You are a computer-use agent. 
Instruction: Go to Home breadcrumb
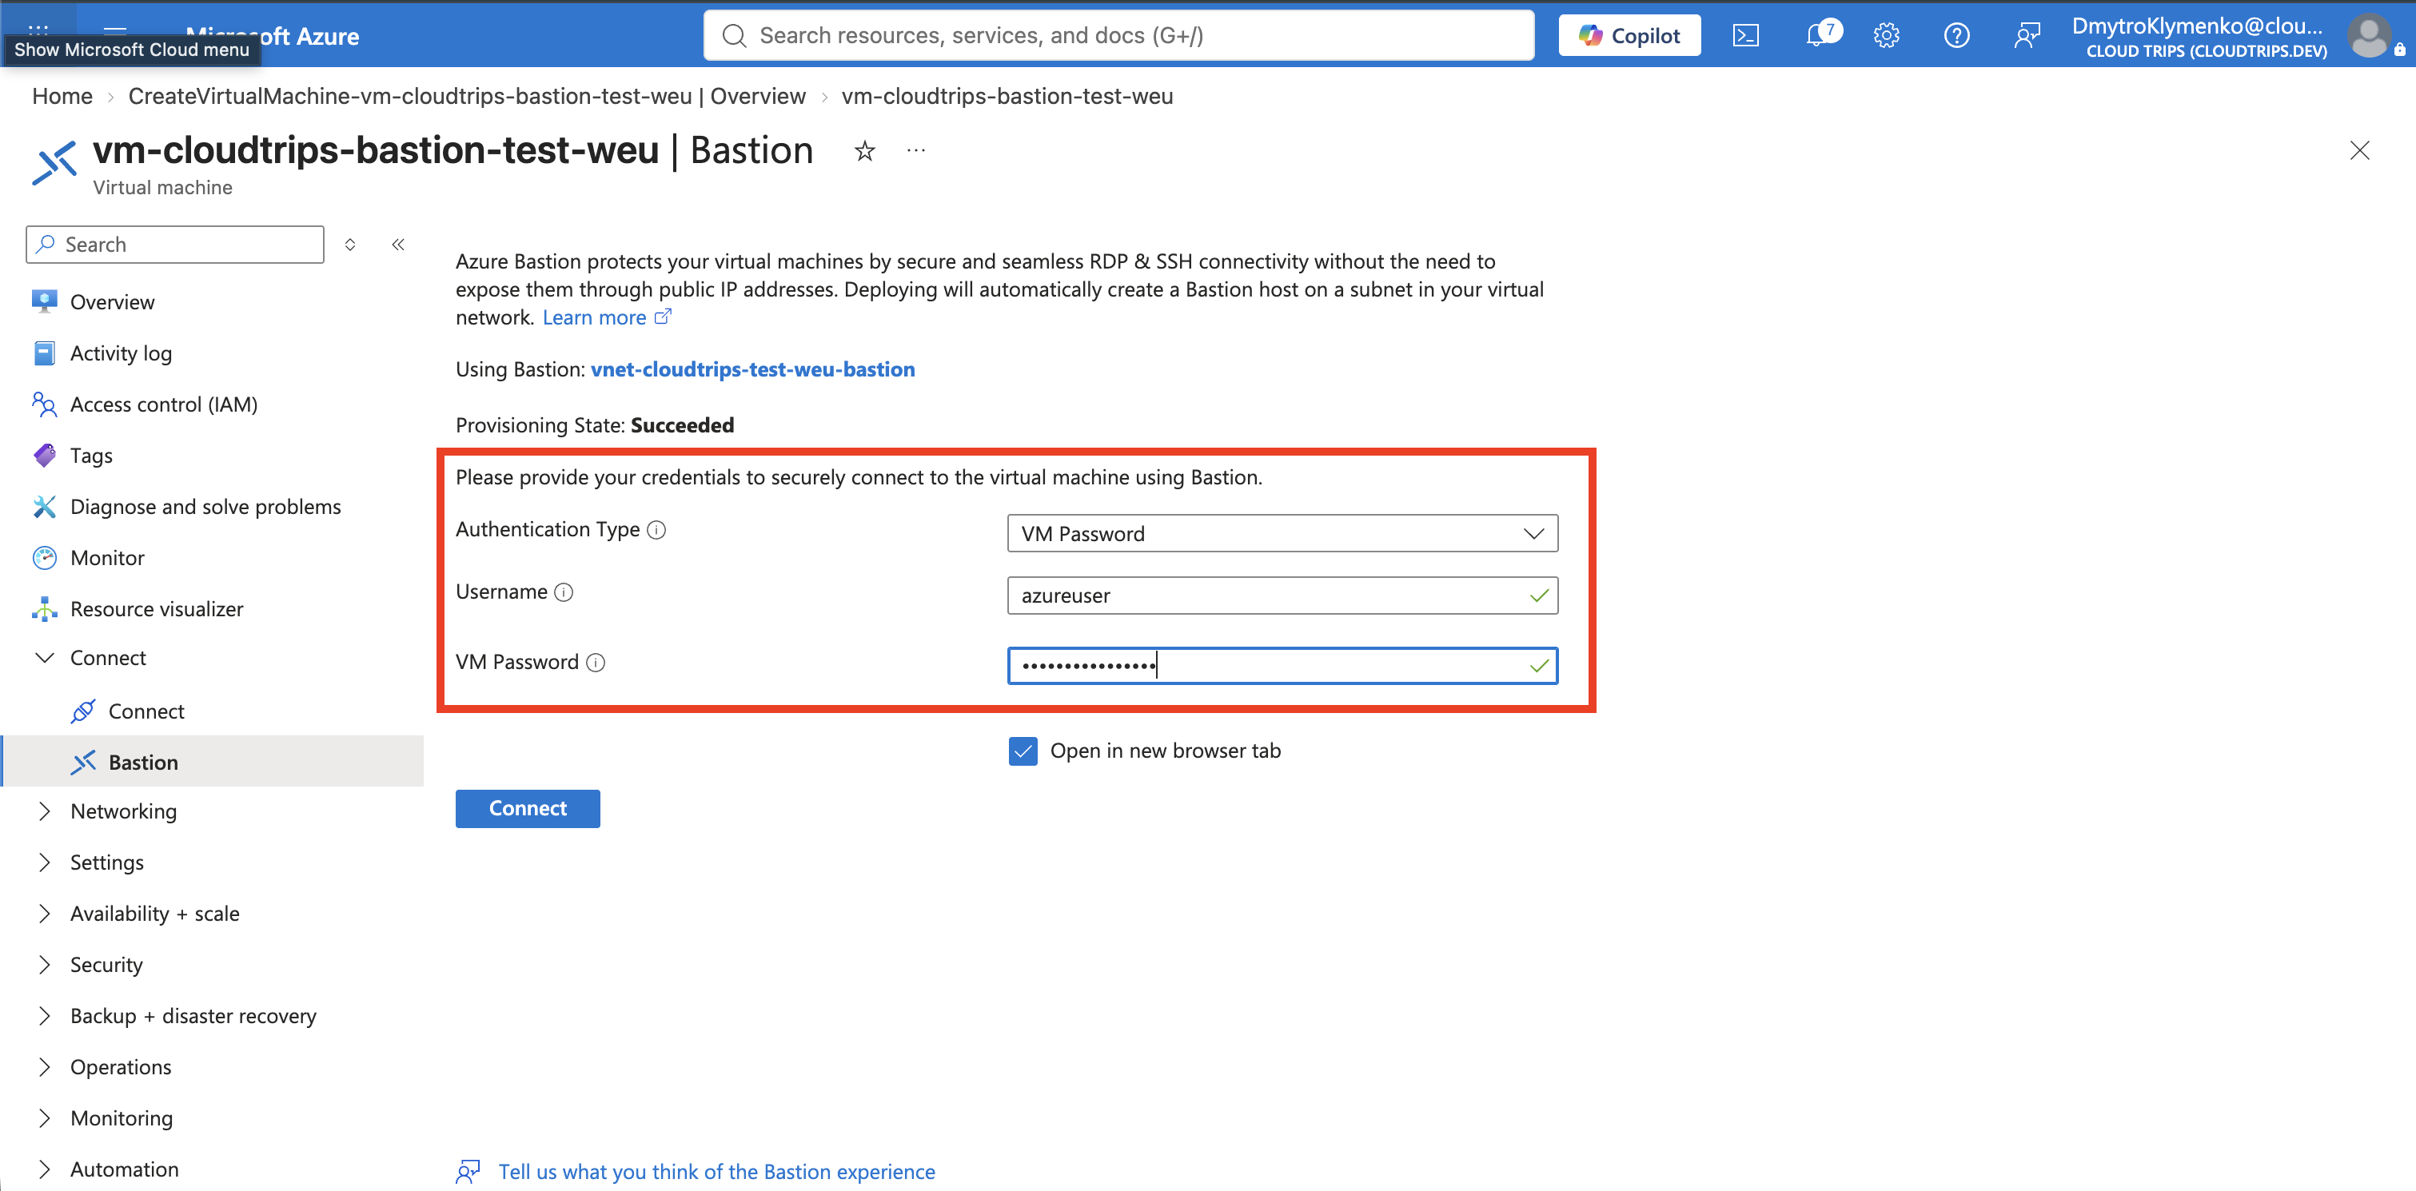[62, 97]
